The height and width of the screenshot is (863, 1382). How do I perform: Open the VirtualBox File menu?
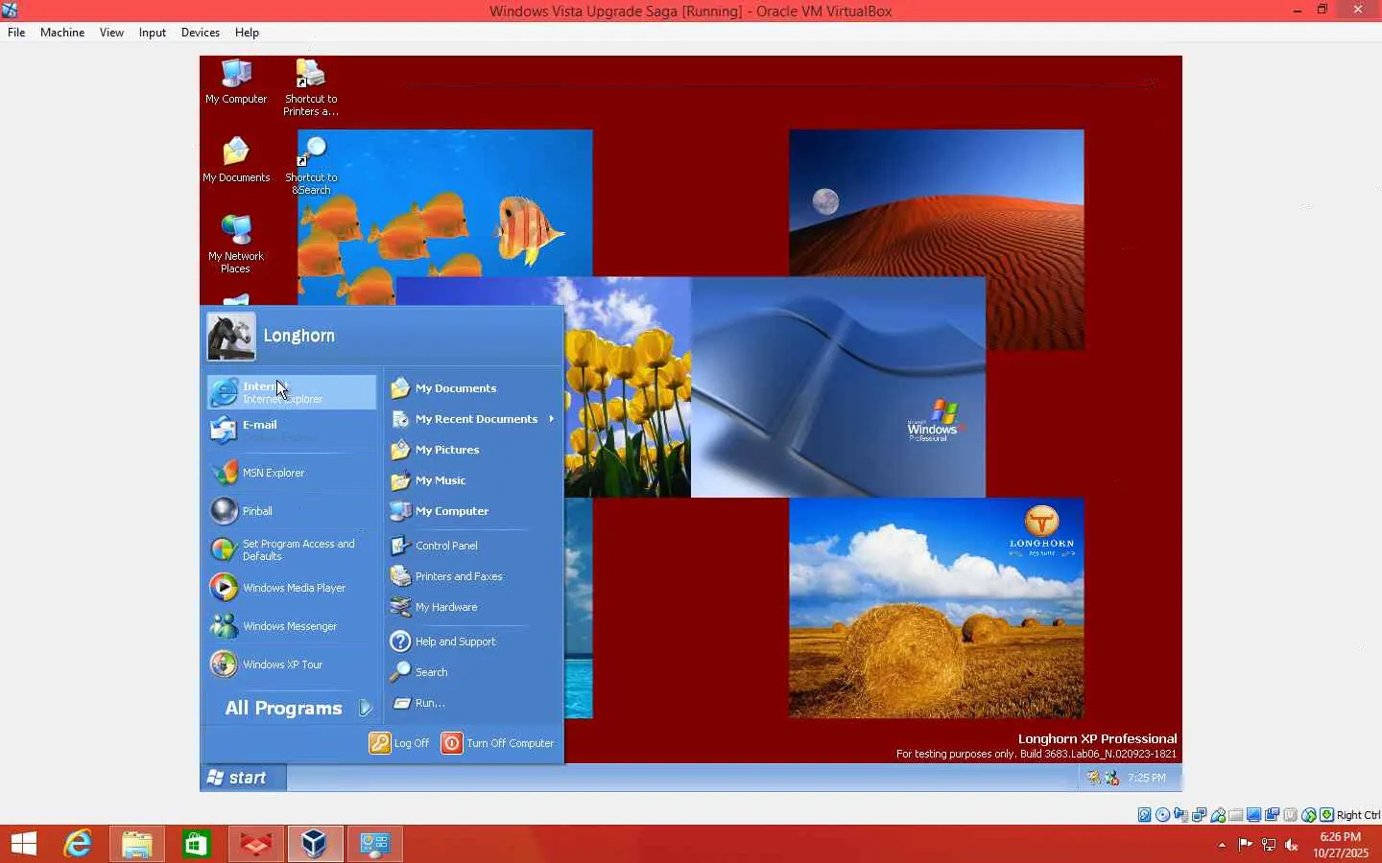click(16, 33)
